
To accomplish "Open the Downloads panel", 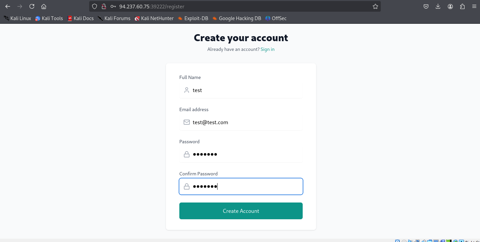I will click(x=438, y=6).
